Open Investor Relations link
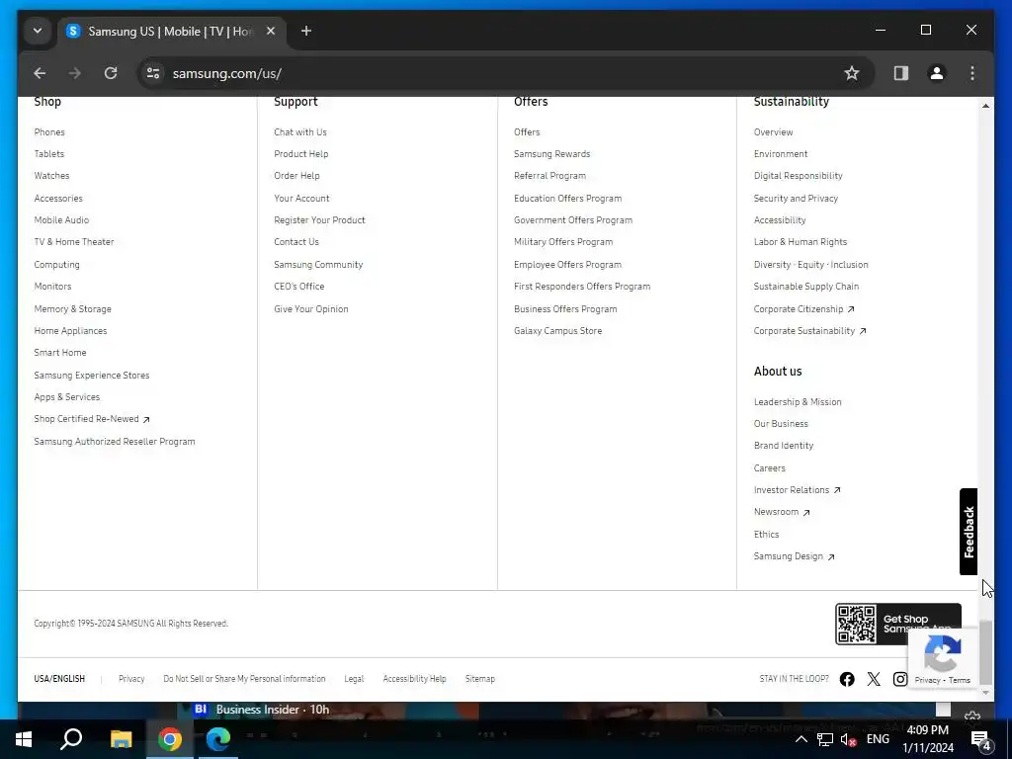Viewport: 1012px width, 759px height. [x=798, y=490]
